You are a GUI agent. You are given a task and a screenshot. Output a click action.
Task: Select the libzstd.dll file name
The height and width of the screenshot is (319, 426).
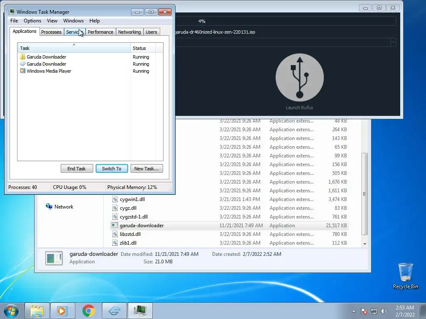point(130,234)
